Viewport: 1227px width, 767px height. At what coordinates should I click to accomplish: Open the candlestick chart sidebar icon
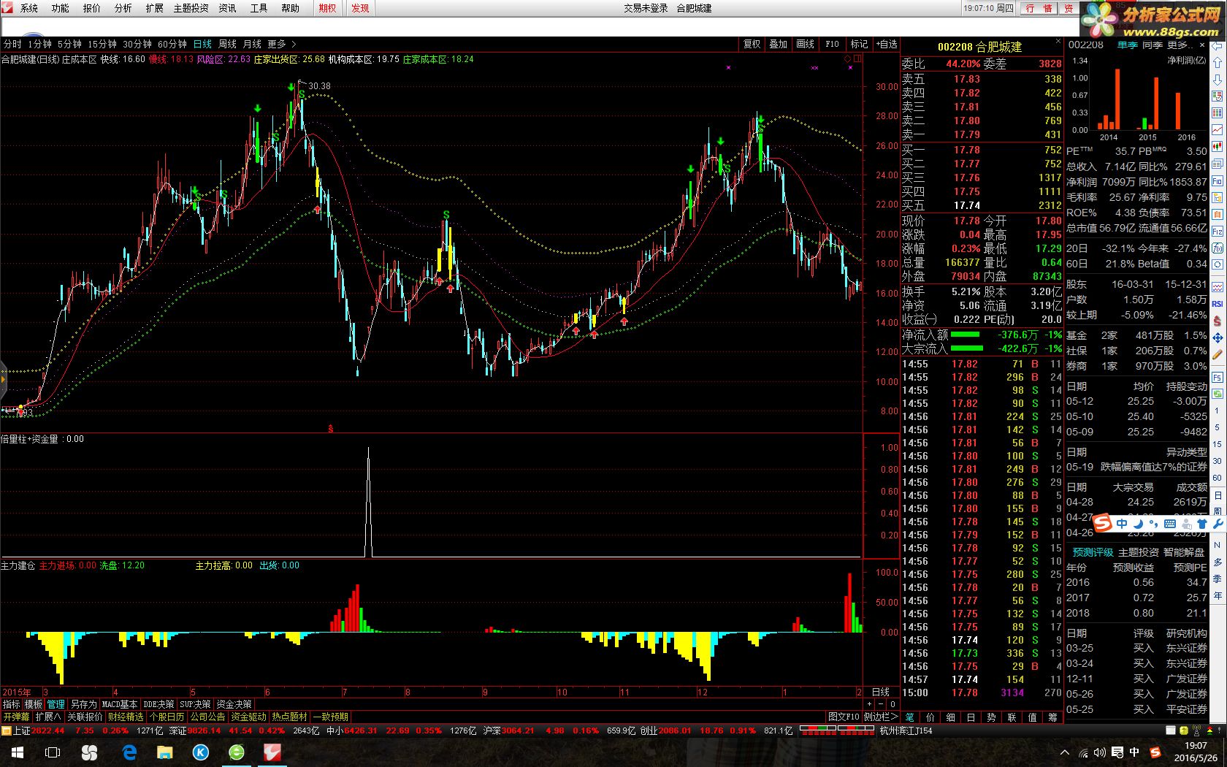click(1218, 146)
